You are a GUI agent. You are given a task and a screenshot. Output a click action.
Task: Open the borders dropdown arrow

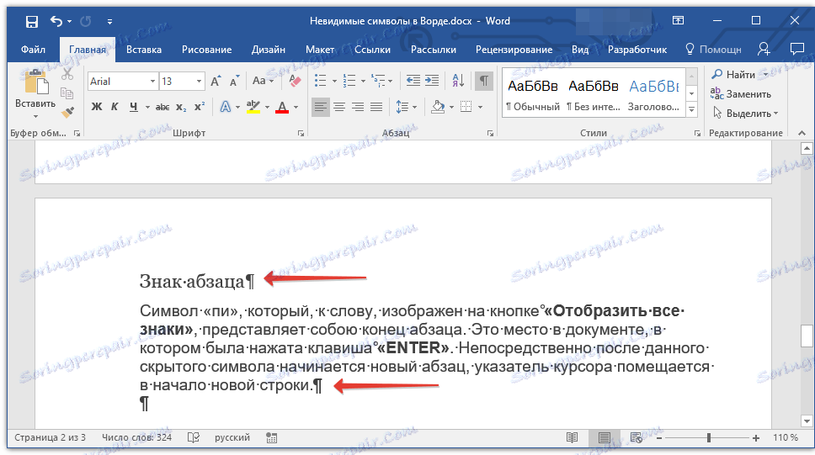pyautogui.click(x=480, y=108)
